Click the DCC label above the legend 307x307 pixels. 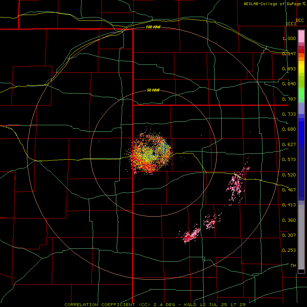coord(300,20)
